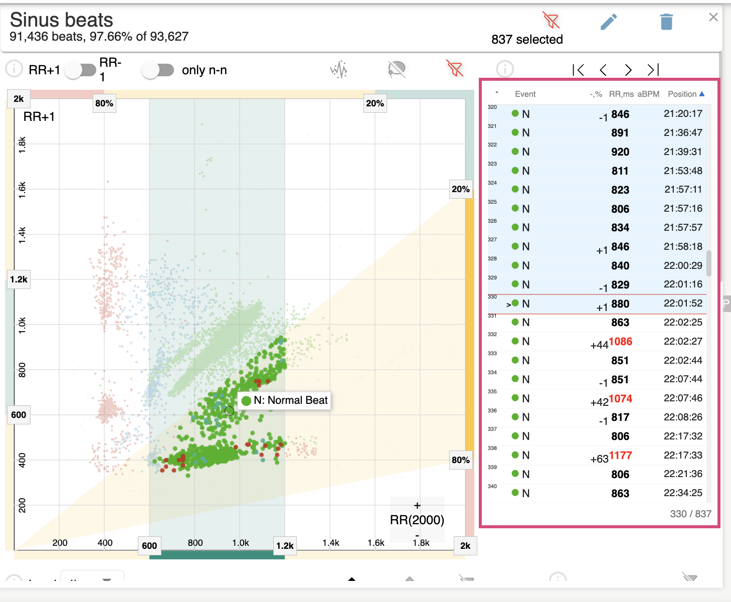Open the ECG waveform view icon
Screen dimensions: 731x602
(x=339, y=69)
